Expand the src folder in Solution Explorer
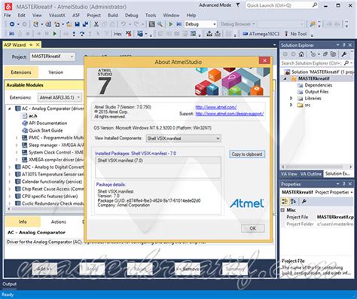The width and height of the screenshot is (357, 299). tap(291, 105)
